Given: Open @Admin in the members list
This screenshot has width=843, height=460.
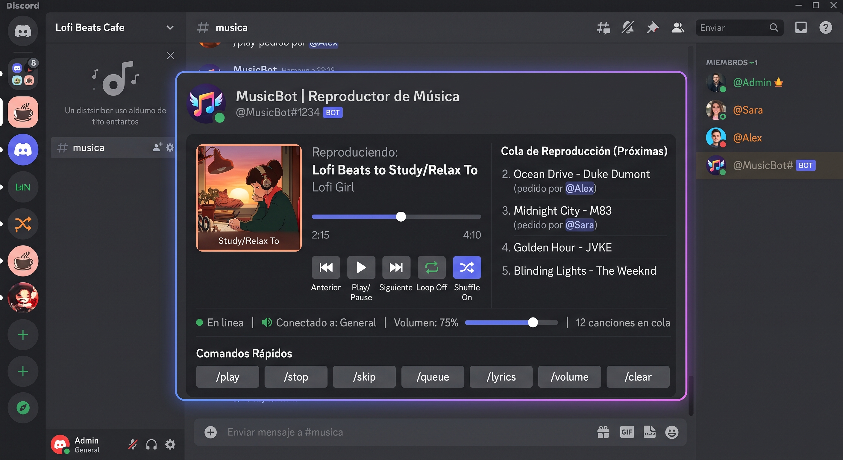Looking at the screenshot, I should coord(769,82).
